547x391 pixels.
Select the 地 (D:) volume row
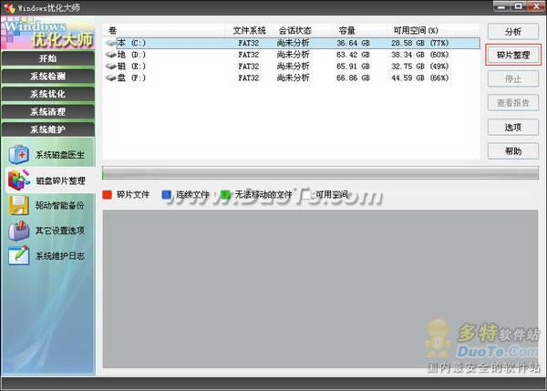[292, 55]
